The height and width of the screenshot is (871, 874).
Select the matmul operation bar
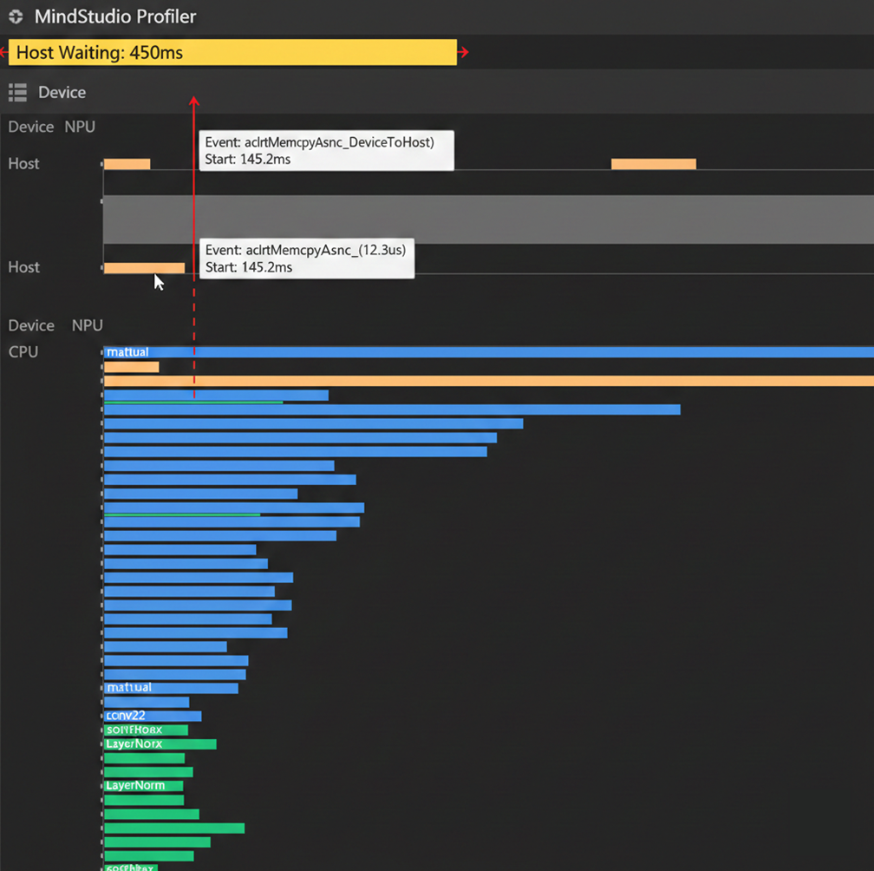point(127,352)
